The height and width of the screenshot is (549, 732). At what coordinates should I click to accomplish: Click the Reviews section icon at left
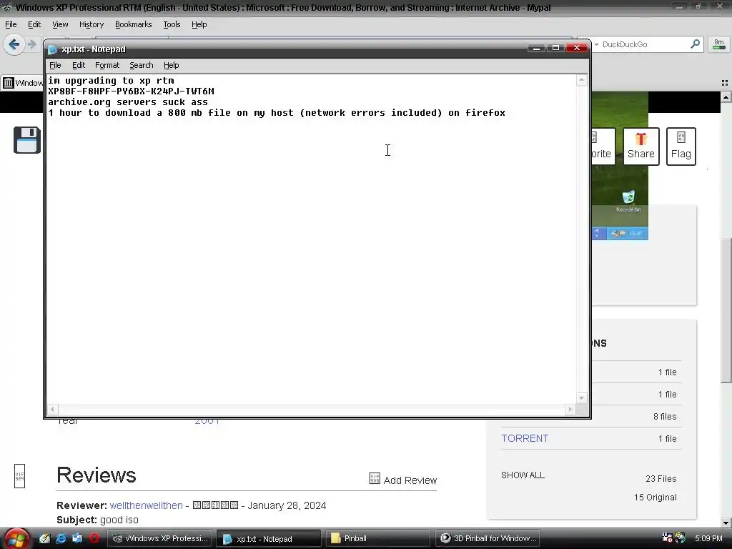[x=19, y=475]
